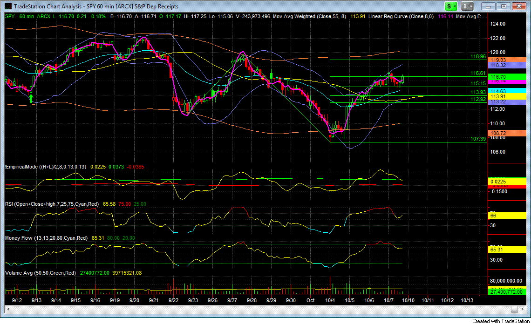Click the 'Created with TradeStation' footer text

click(x=501, y=321)
